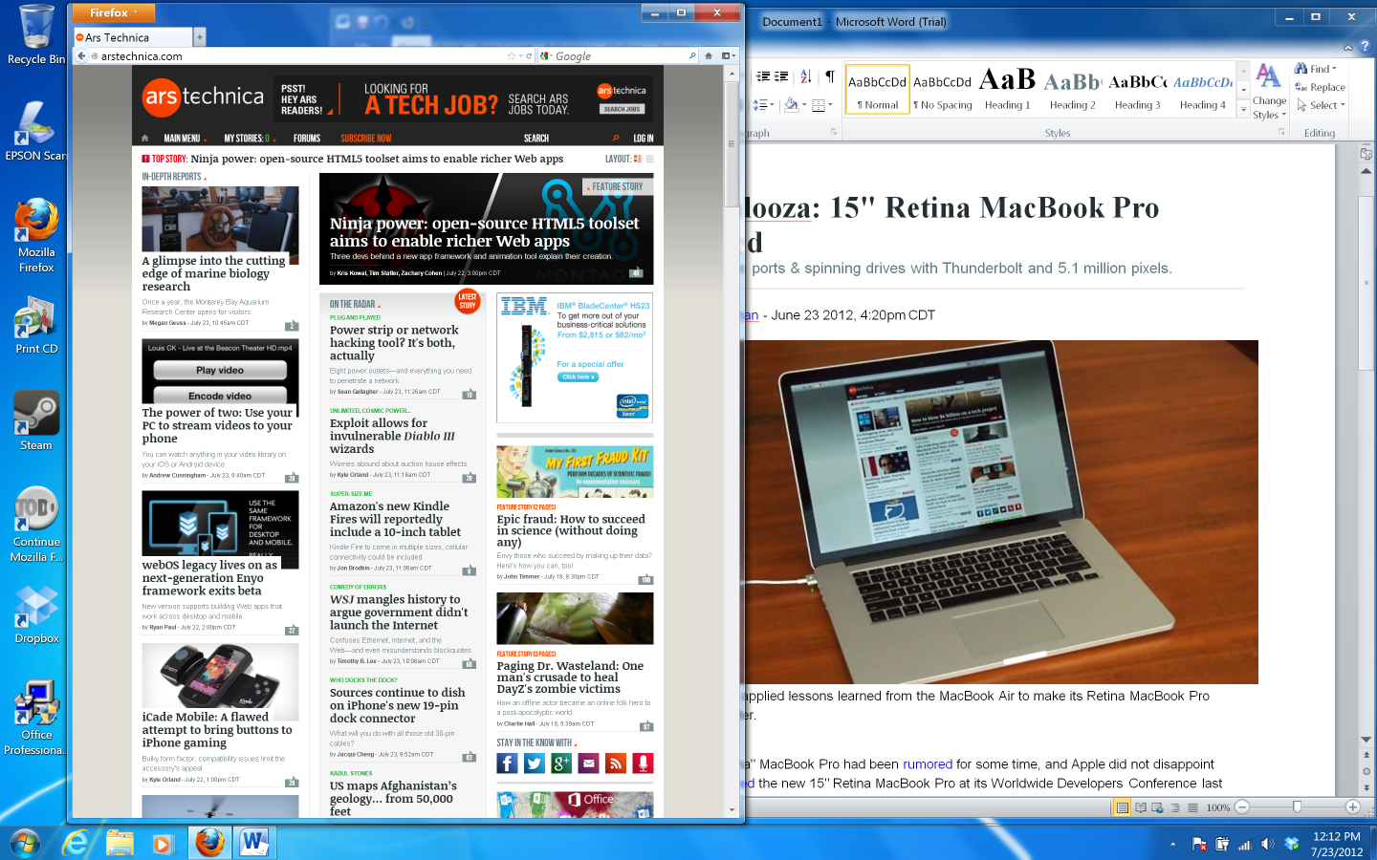Click the Twitter icon on Ars Technica
This screenshot has height=860, width=1377.
(534, 763)
